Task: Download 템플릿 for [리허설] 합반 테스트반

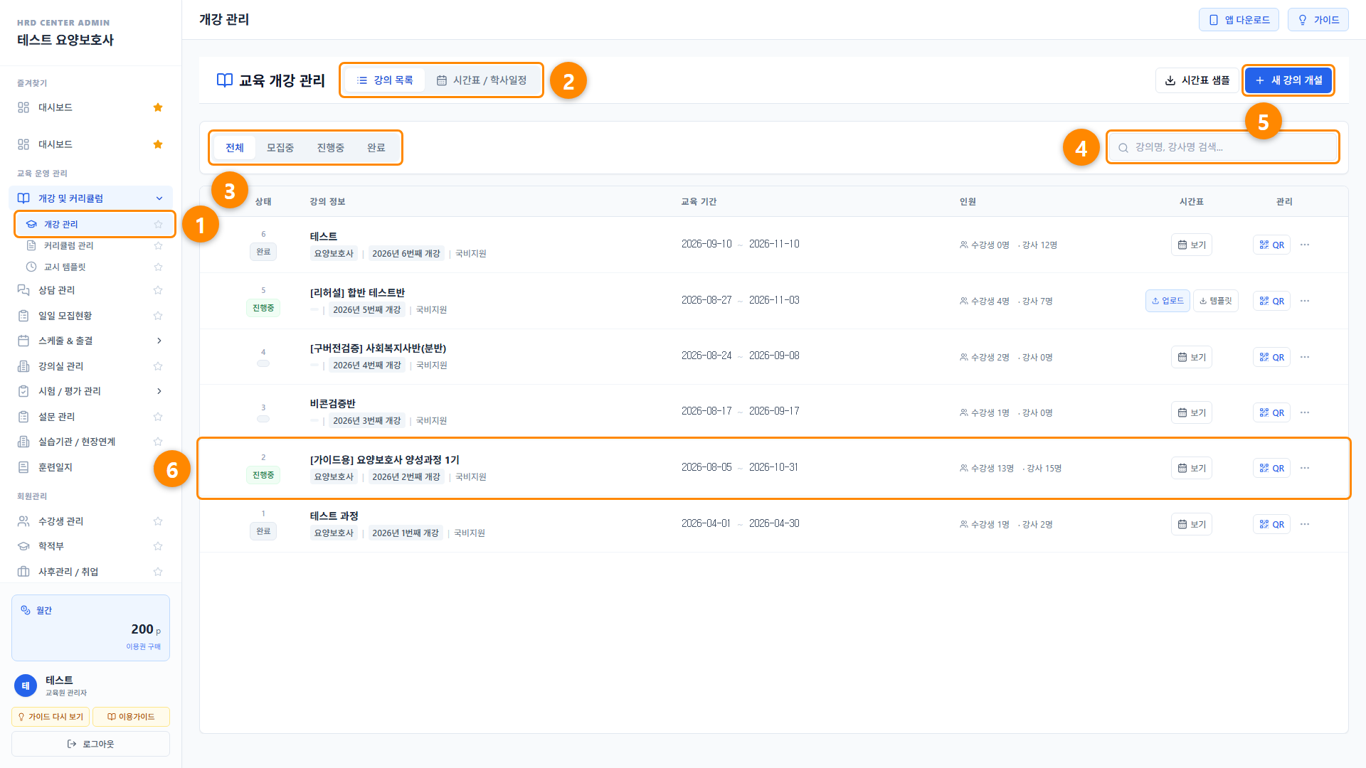Action: point(1216,301)
